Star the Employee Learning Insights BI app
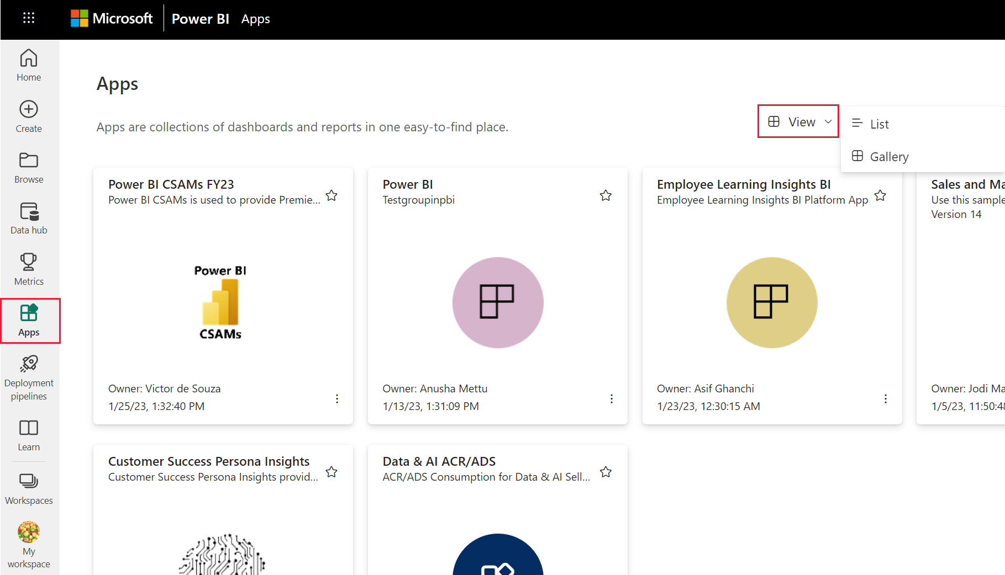 [x=880, y=195]
